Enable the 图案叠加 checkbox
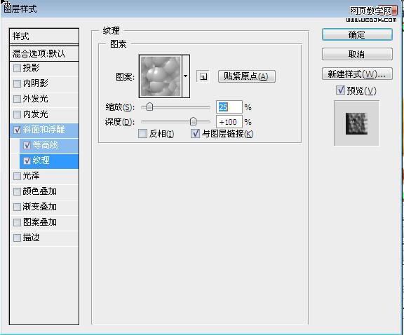 [17, 222]
